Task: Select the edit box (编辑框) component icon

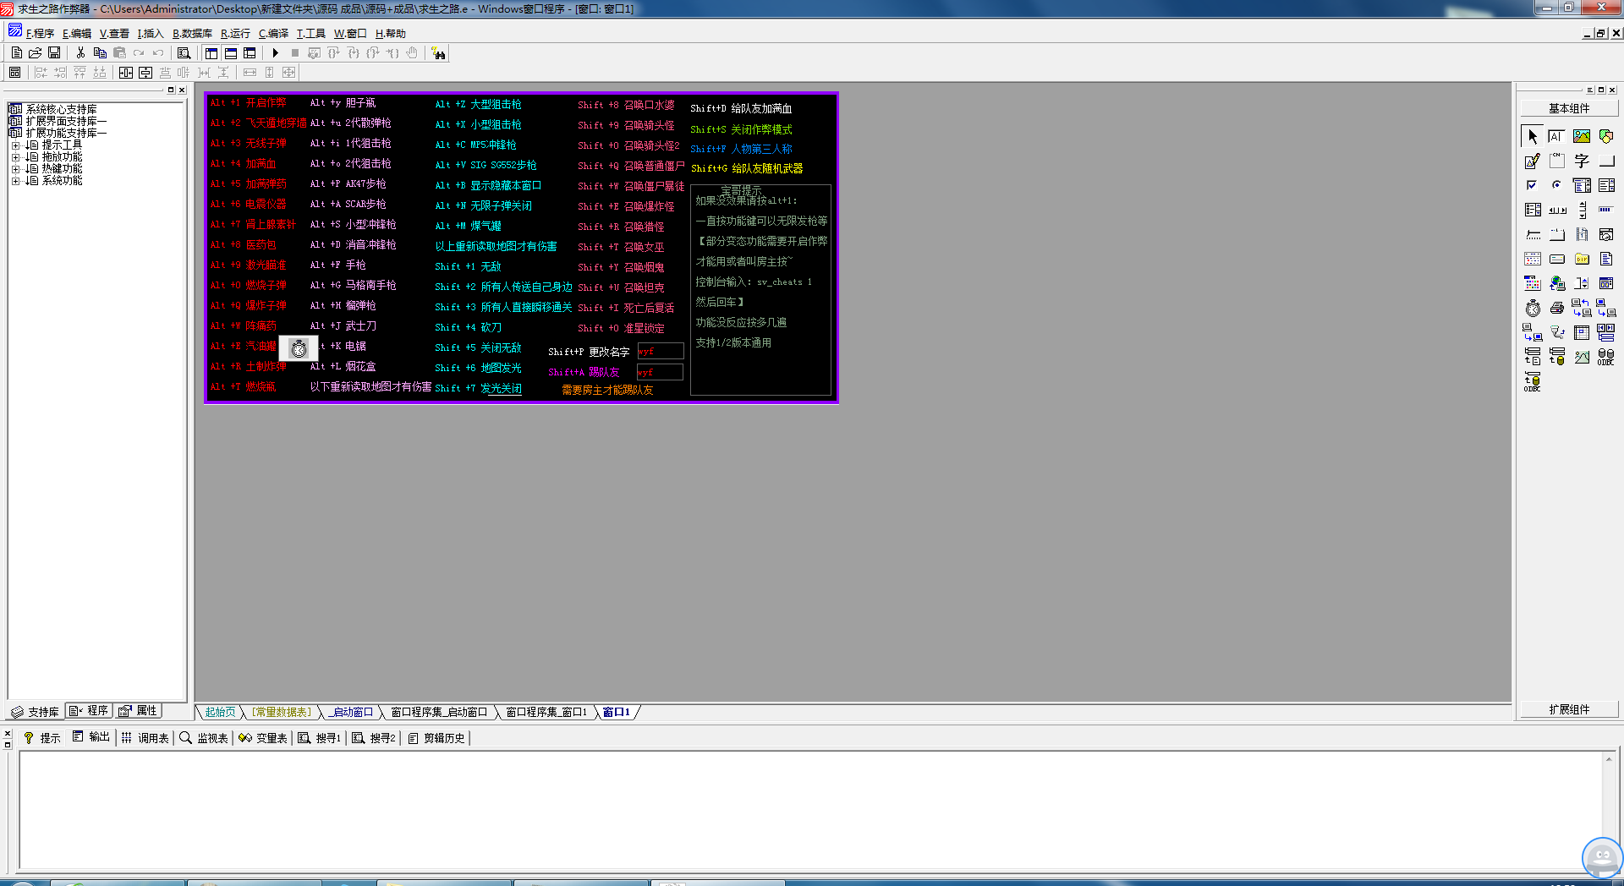Action: click(1556, 136)
